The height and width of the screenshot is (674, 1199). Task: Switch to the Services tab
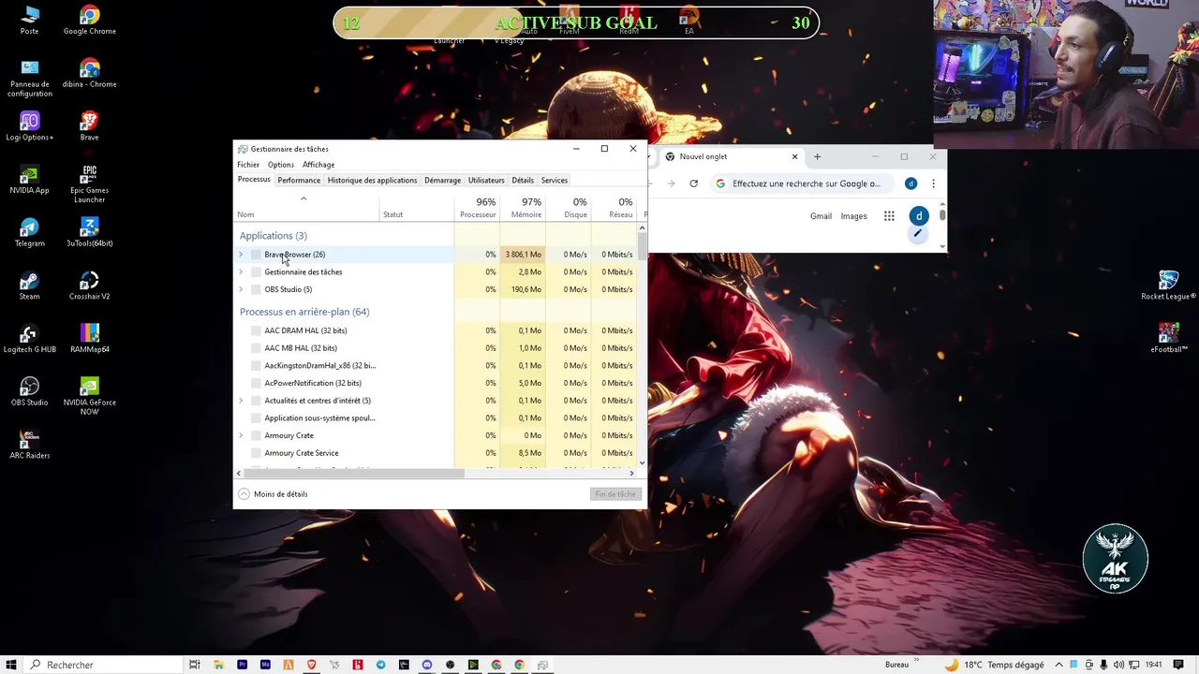555,181
